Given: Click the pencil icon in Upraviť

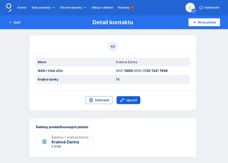Looking at the screenshot, I should pyautogui.click(x=122, y=100).
